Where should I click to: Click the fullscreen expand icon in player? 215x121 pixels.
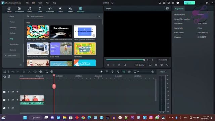pos(167,65)
